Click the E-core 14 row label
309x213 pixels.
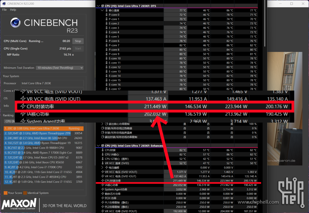coord(114,76)
